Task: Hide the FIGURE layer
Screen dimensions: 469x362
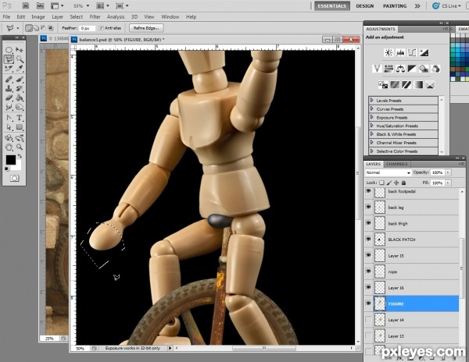Action: pyautogui.click(x=368, y=303)
